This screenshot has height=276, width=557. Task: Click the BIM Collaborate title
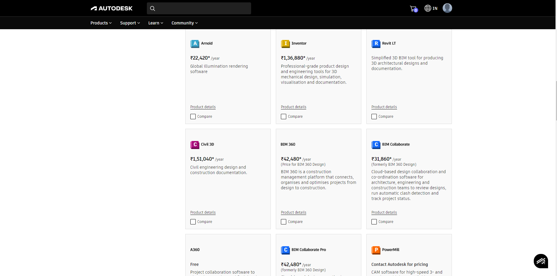coord(396,144)
